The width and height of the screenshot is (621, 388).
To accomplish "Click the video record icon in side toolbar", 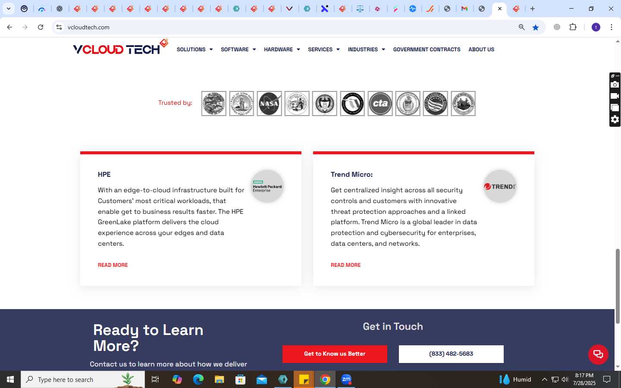I will tap(615, 96).
